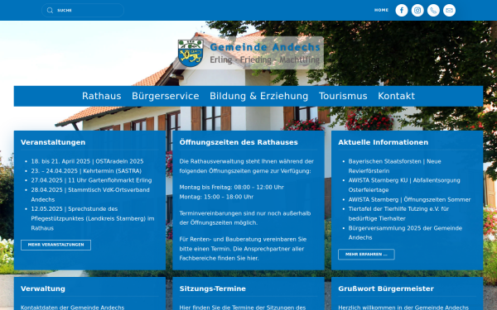Open the Kontakt menu

pos(396,96)
